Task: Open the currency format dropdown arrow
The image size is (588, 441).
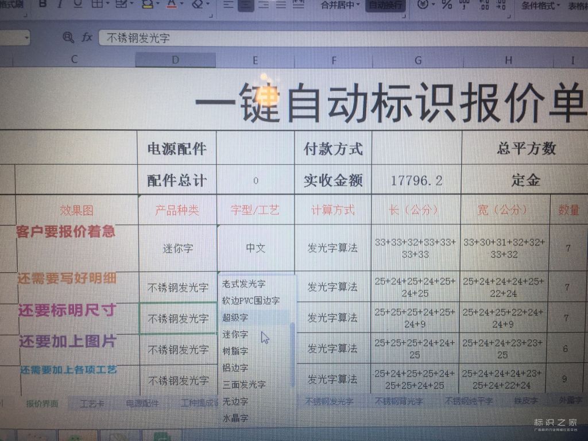Action: 433,5
